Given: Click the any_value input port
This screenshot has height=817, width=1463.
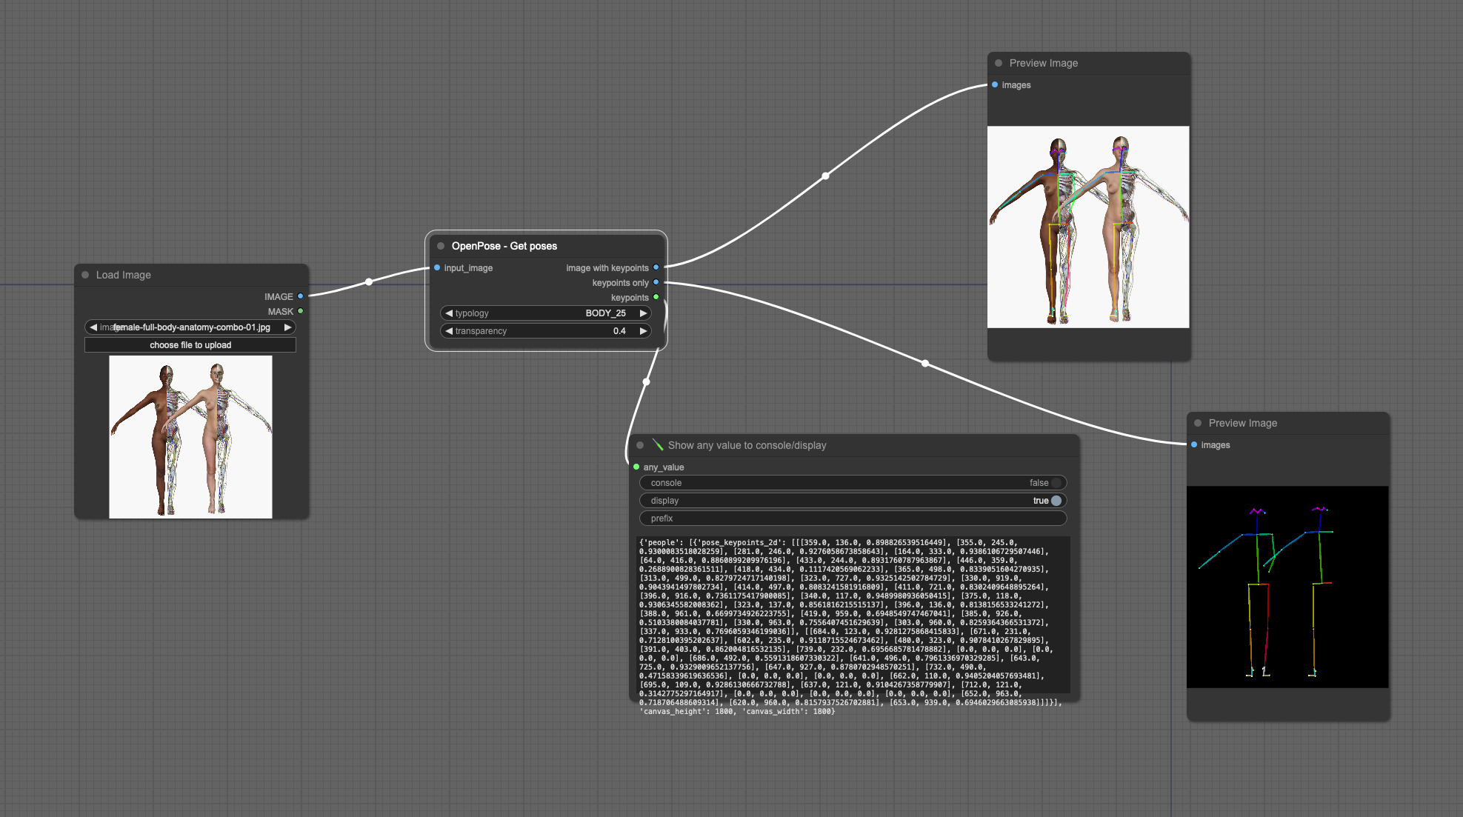Looking at the screenshot, I should click(x=636, y=467).
